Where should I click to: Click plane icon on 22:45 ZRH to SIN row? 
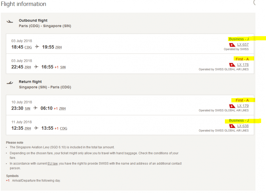[x=36, y=67]
